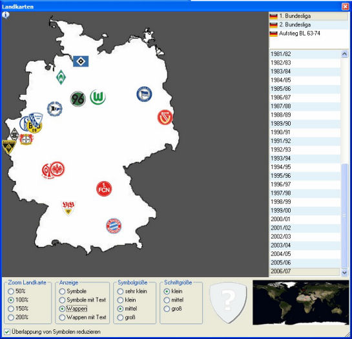Select season 2006/07
This screenshot has height=339, width=352.
coord(305,271)
